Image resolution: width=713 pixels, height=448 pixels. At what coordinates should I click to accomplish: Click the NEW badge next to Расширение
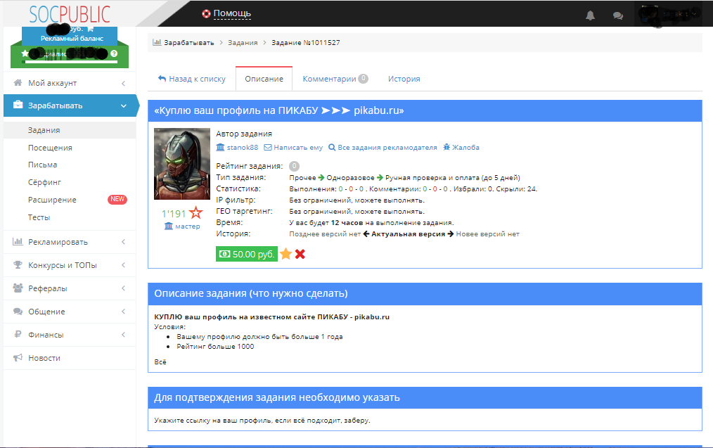coord(117,199)
